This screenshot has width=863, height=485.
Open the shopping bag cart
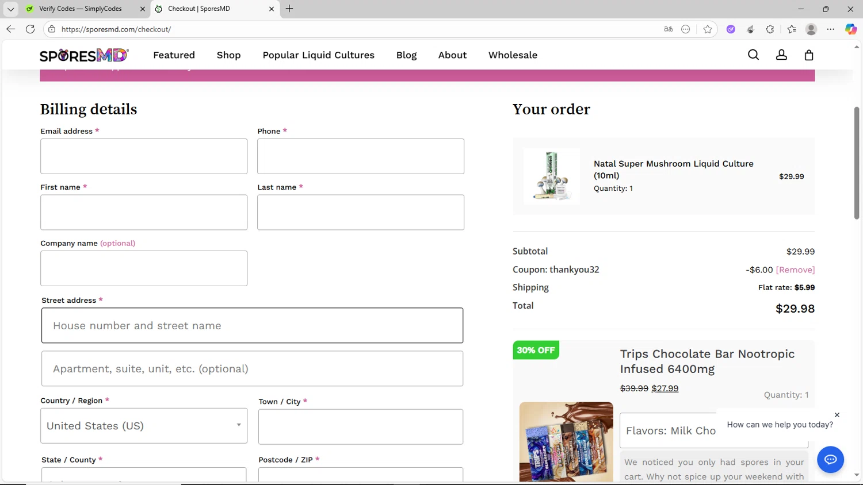pyautogui.click(x=809, y=55)
